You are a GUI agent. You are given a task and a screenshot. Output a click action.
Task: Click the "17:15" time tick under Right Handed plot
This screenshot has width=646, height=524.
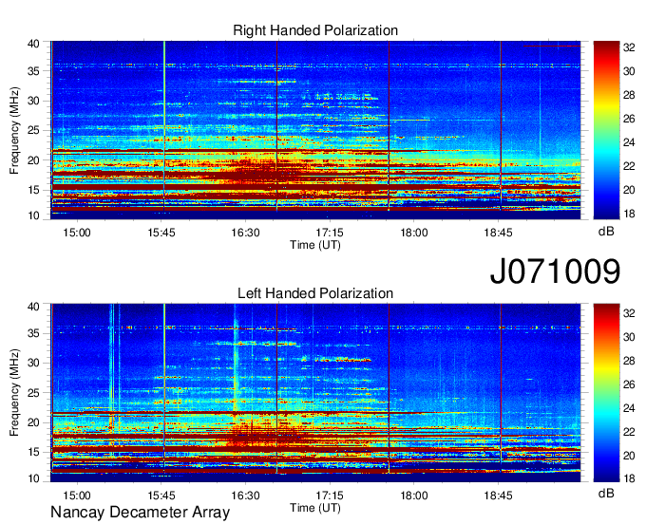330,233
